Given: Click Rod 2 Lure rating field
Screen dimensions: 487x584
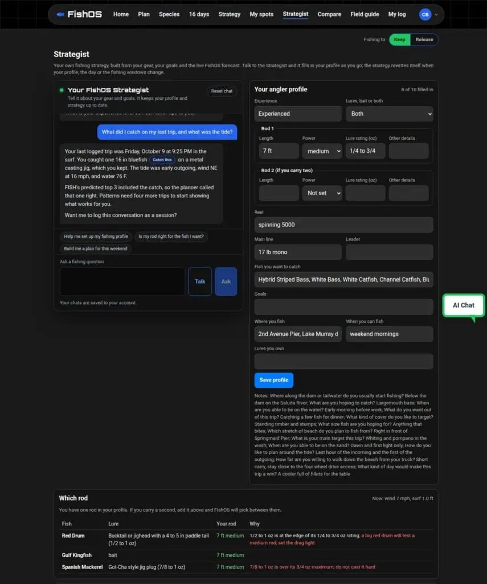Looking at the screenshot, I should 365,193.
